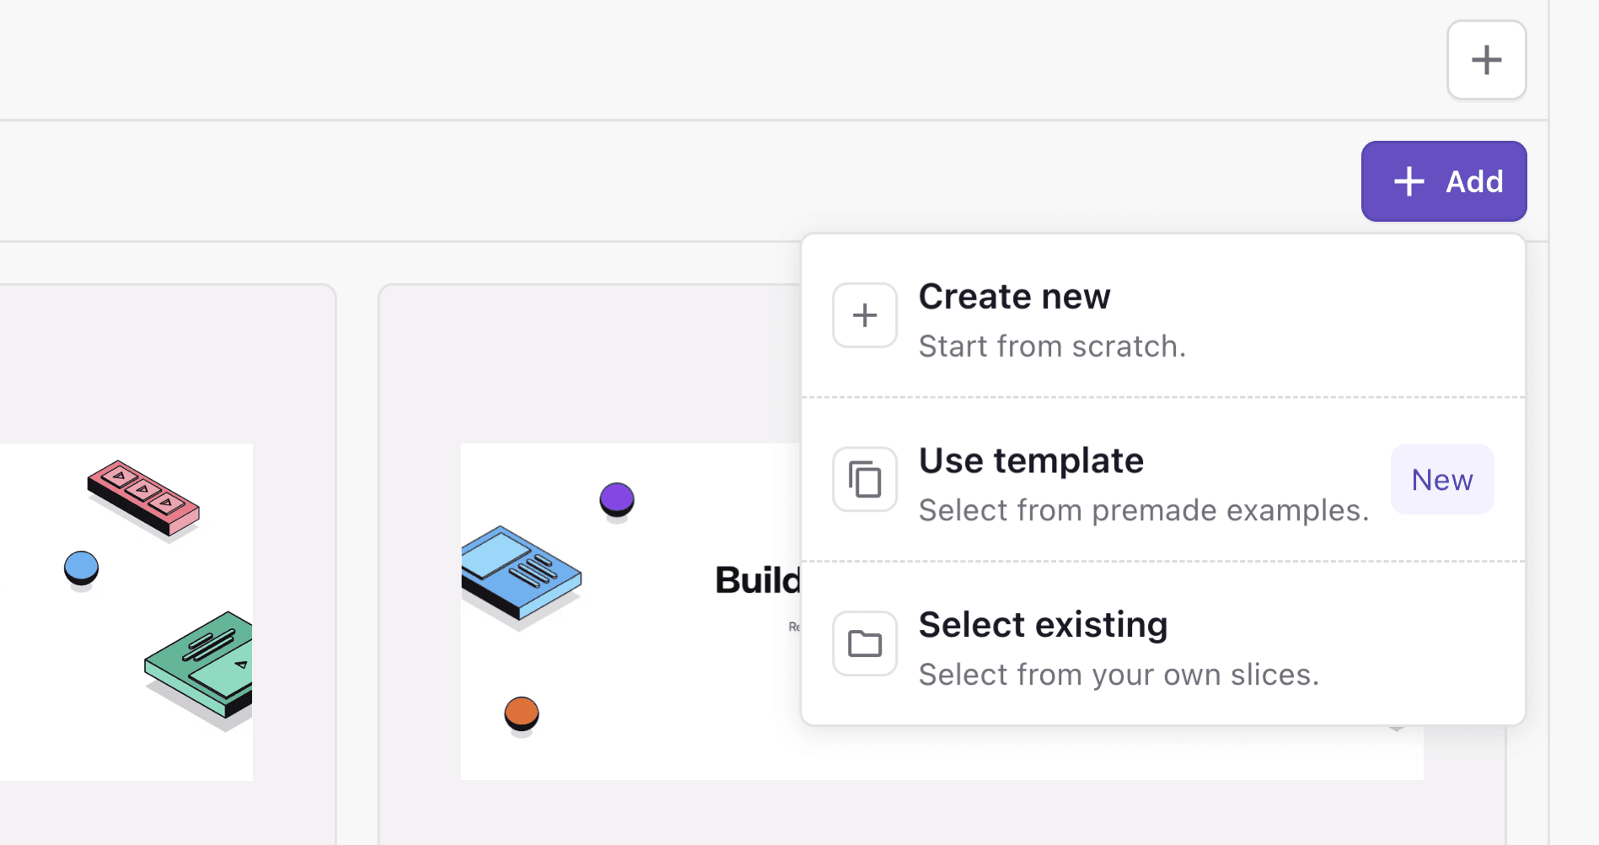Click the green slice illustration with text lines
This screenshot has width=1599, height=845.
[x=202, y=666]
